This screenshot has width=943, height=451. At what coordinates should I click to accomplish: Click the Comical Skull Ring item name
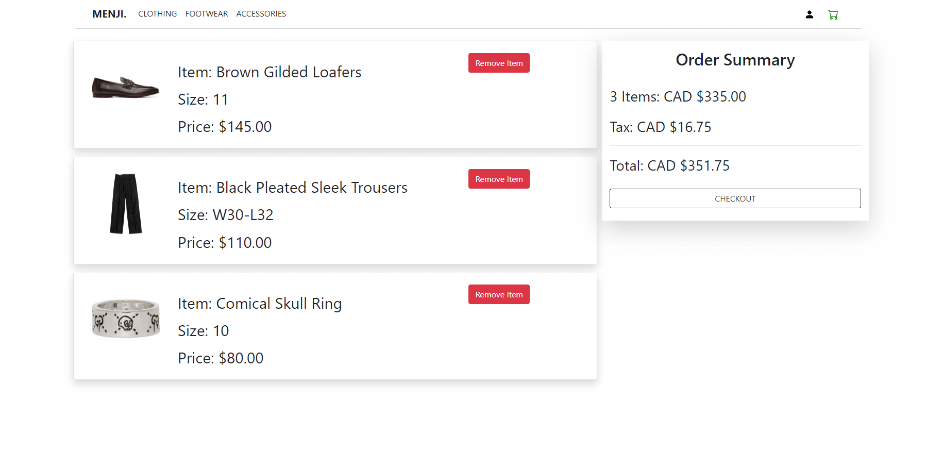[260, 304]
